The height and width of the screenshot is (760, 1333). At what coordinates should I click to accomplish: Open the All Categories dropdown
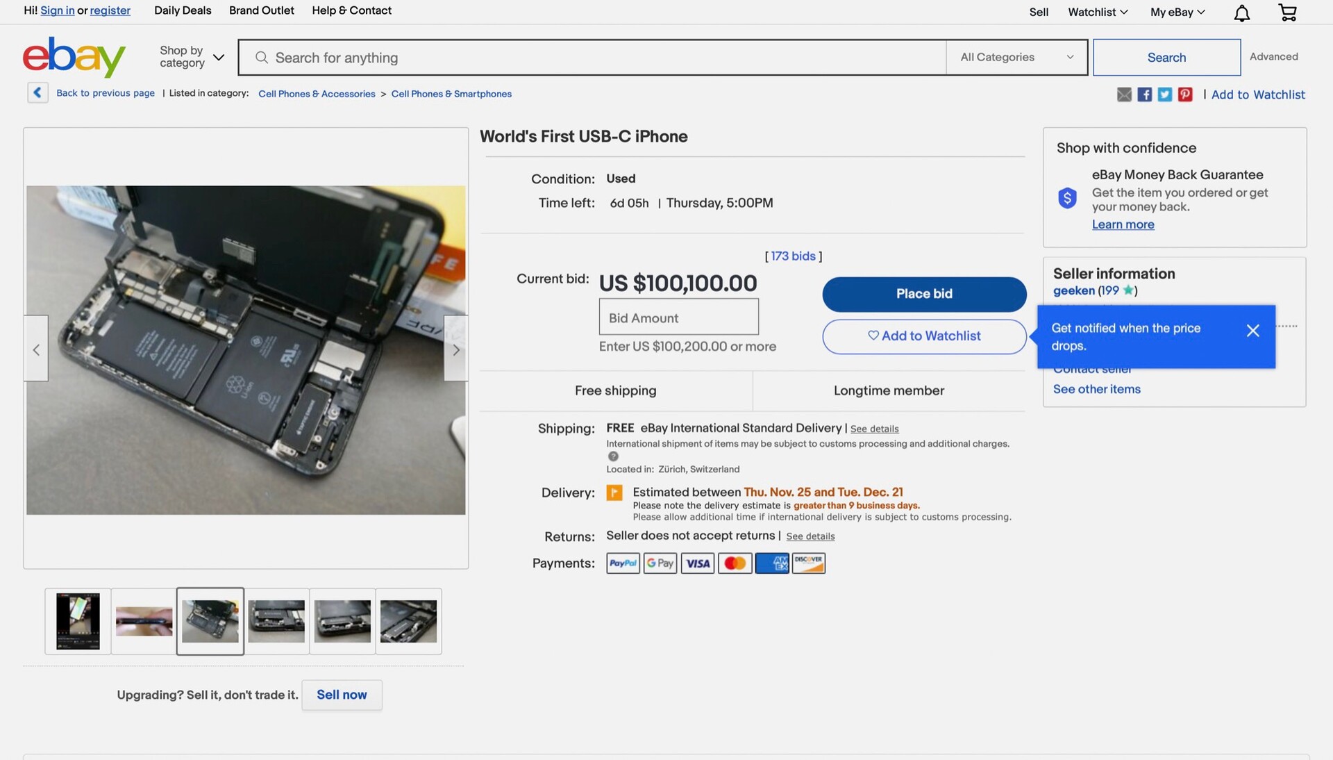click(x=1016, y=57)
